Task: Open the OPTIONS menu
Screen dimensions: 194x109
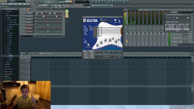Action: 20,4
